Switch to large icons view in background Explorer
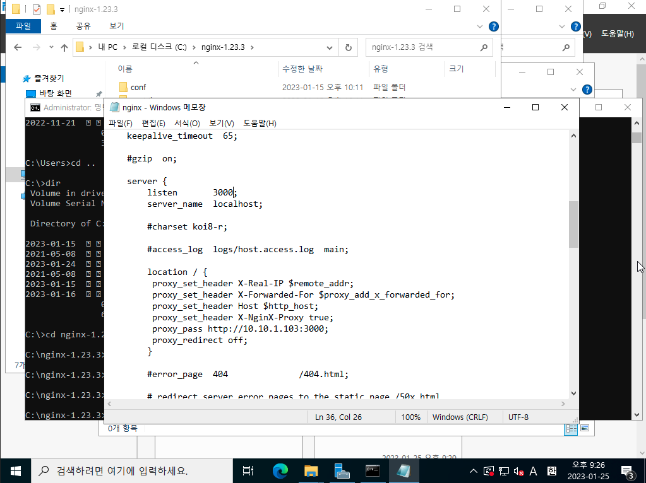Viewport: 646px width, 483px height. point(585,428)
